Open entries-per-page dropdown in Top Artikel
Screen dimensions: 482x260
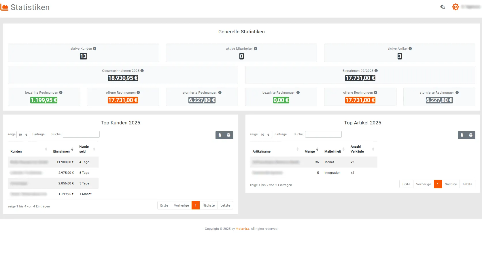(x=265, y=134)
